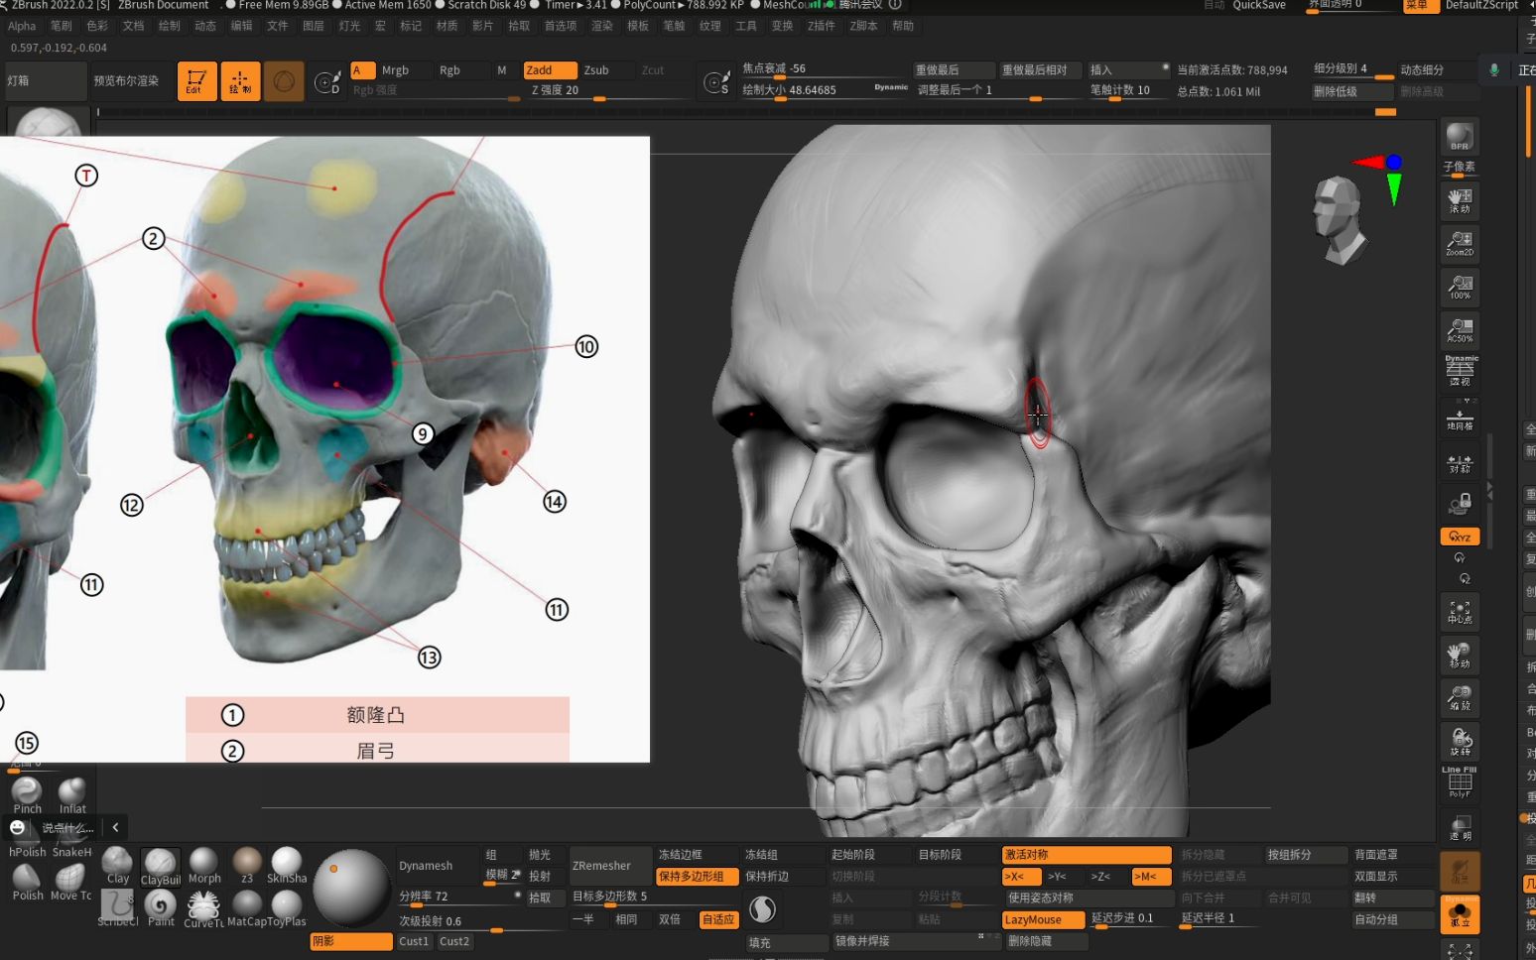Open the 笔刷 (Brush) menu
Viewport: 1536px width, 960px height.
pyautogui.click(x=62, y=26)
